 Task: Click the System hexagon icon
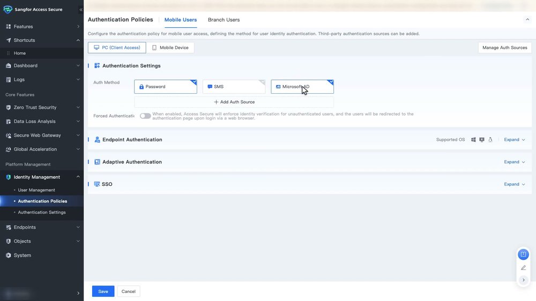click(8, 255)
